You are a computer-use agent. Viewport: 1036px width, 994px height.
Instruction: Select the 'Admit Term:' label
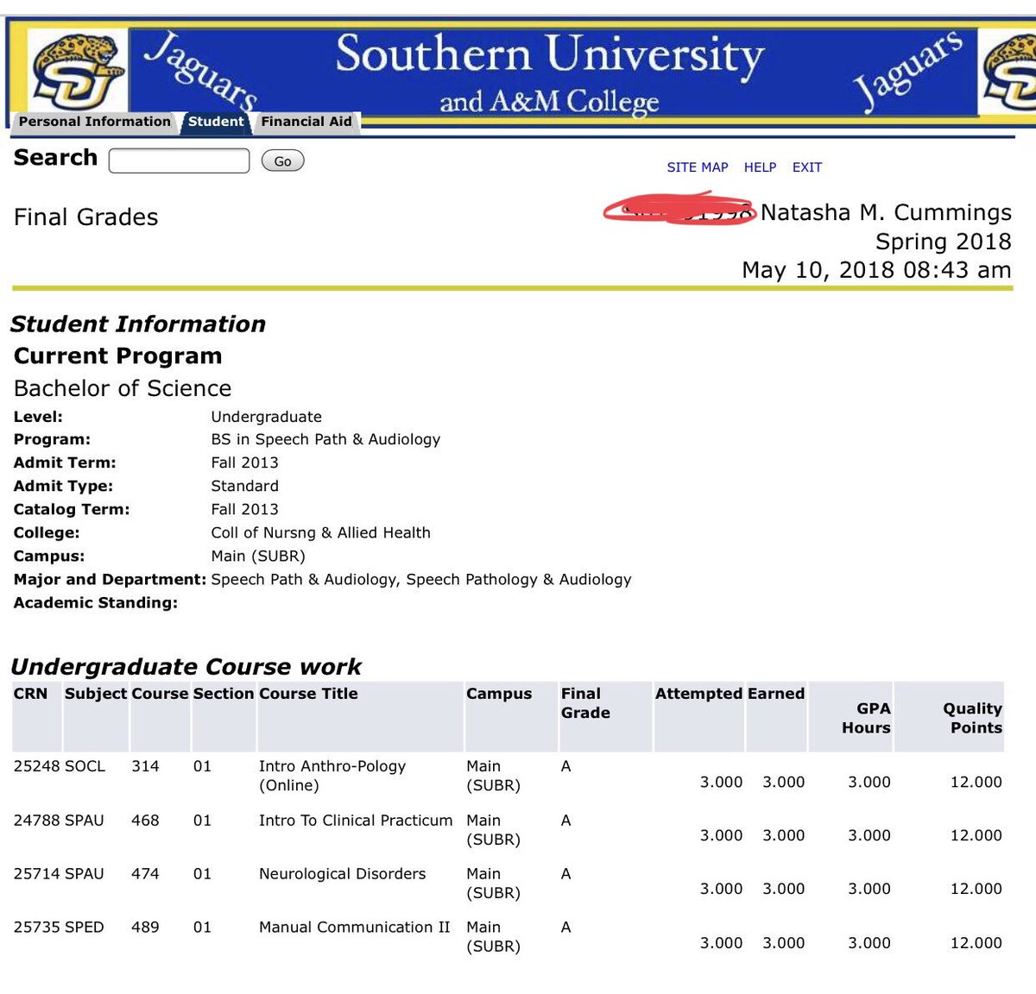[x=65, y=462]
